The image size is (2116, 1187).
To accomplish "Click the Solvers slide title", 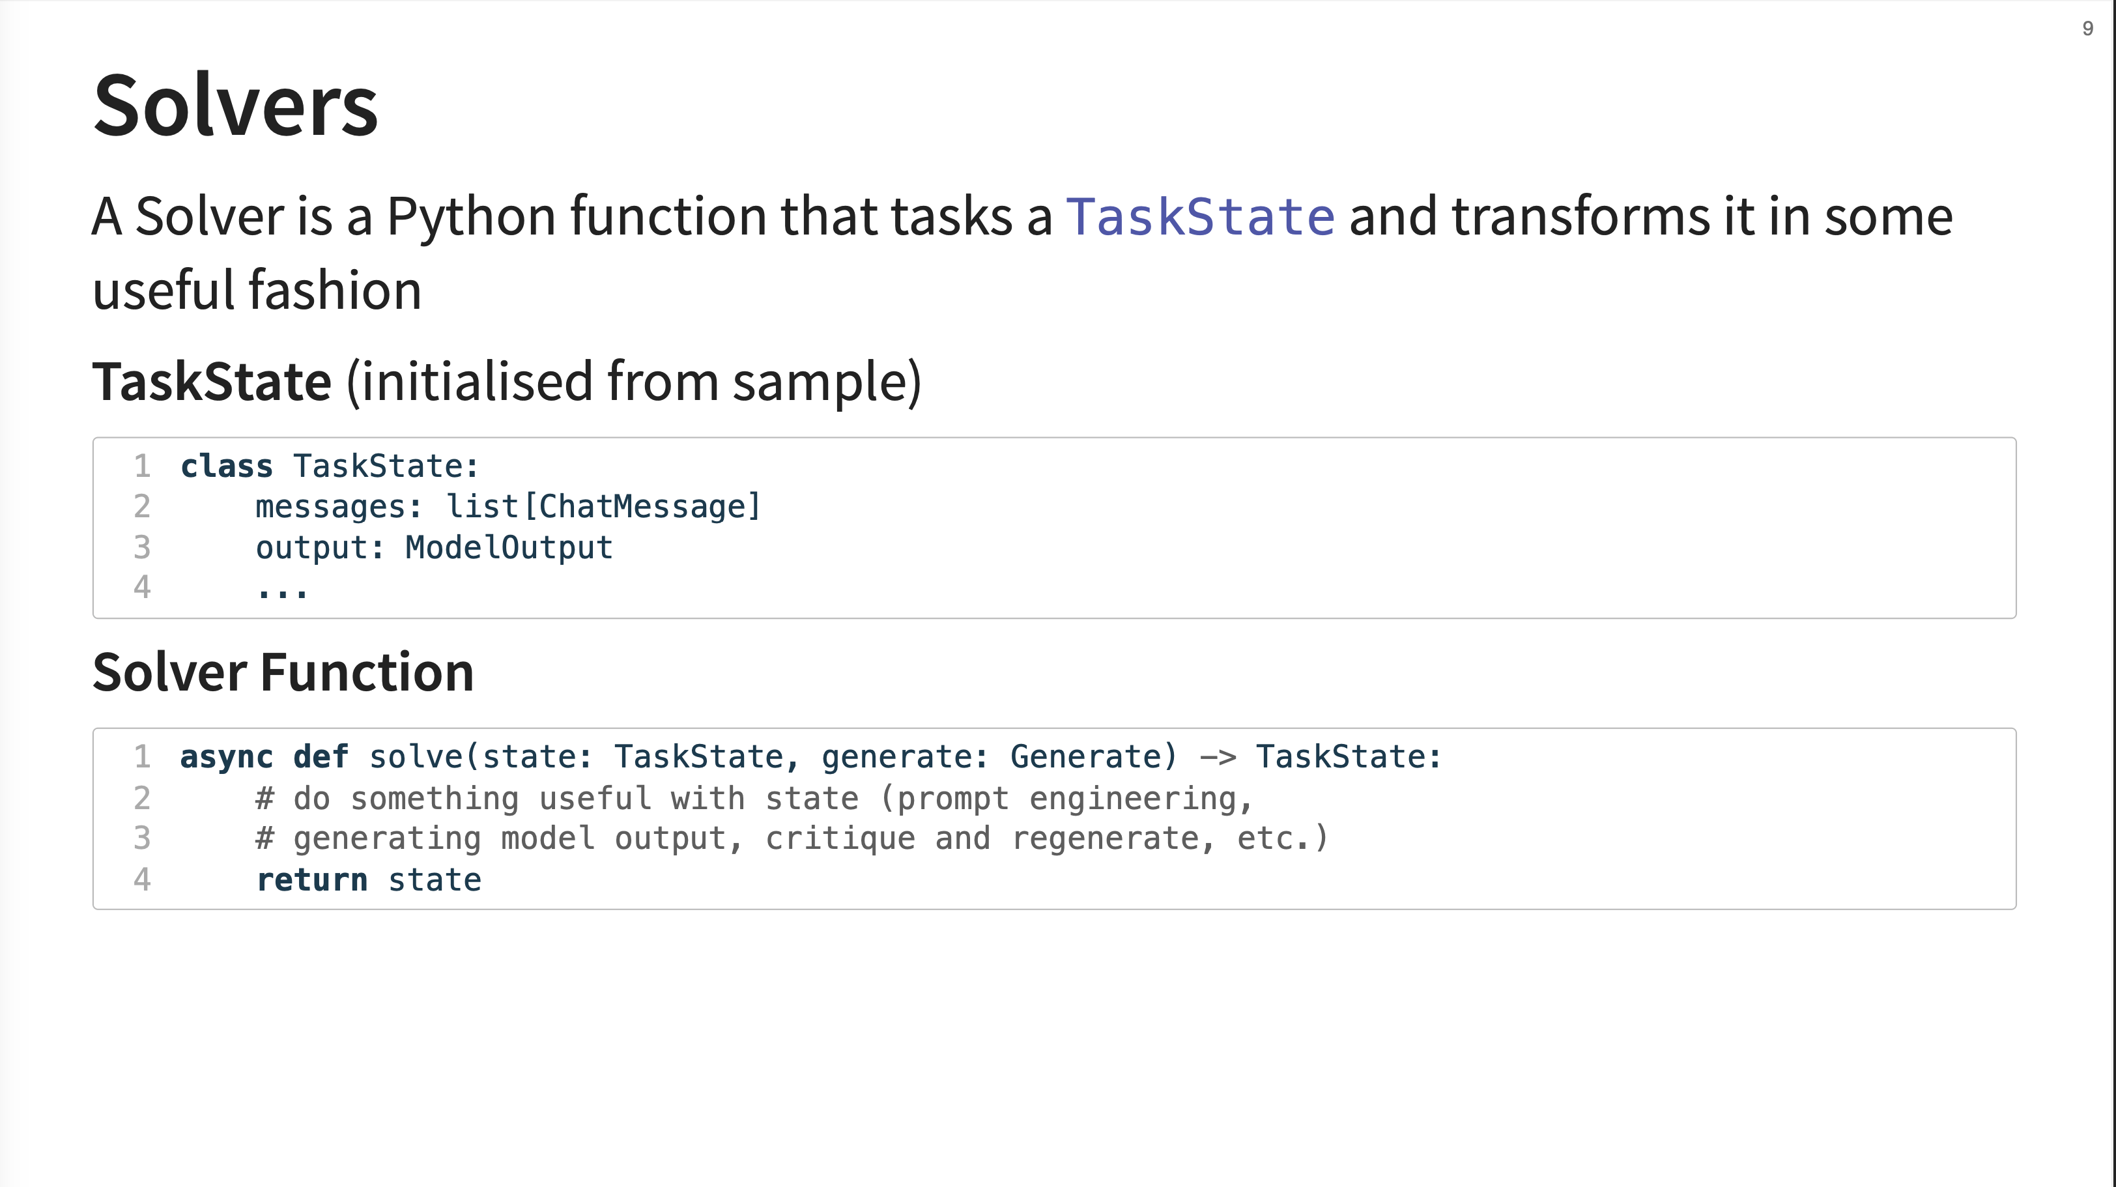I will (236, 106).
